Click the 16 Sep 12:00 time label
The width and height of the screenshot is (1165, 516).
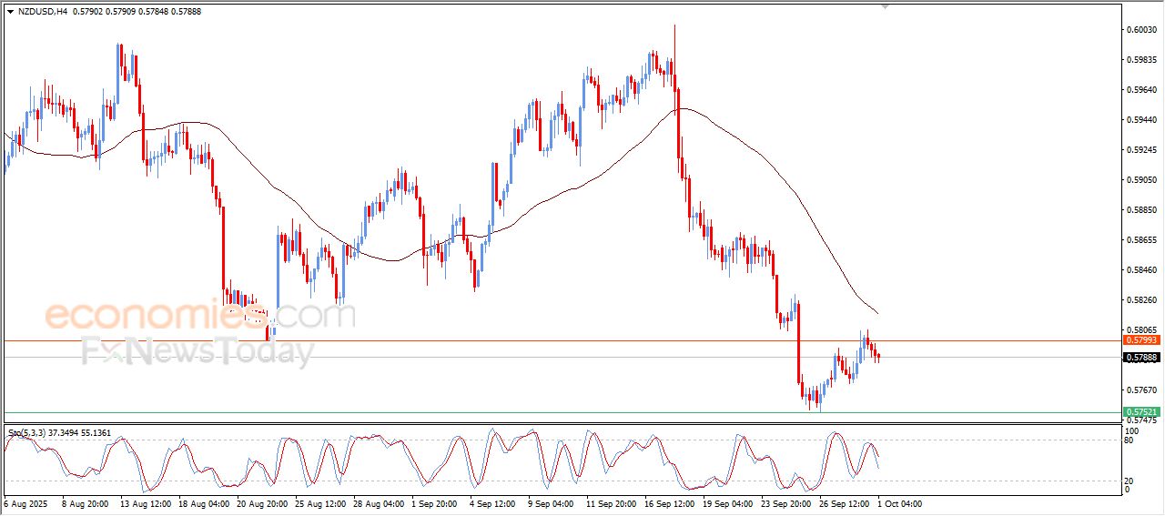(x=669, y=502)
